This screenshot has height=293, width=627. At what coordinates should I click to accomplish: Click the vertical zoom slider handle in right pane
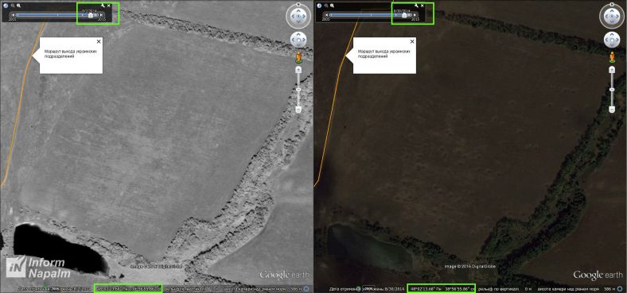point(612,90)
